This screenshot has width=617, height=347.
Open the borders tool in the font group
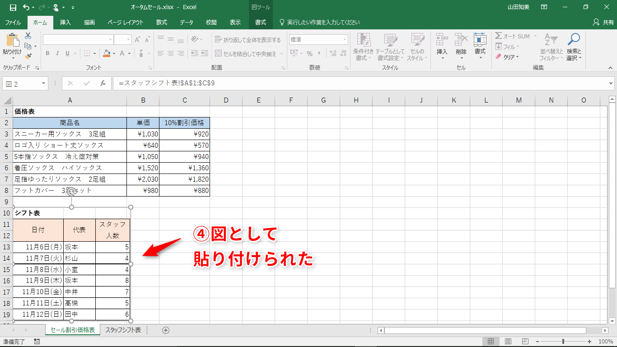coord(87,53)
